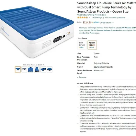
Task: Click the main air mattress product image
Action: pyautogui.click(x=36, y=32)
